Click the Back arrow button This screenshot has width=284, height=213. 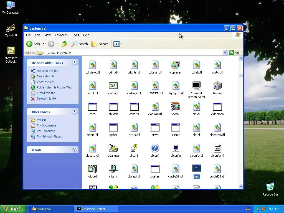(33, 44)
